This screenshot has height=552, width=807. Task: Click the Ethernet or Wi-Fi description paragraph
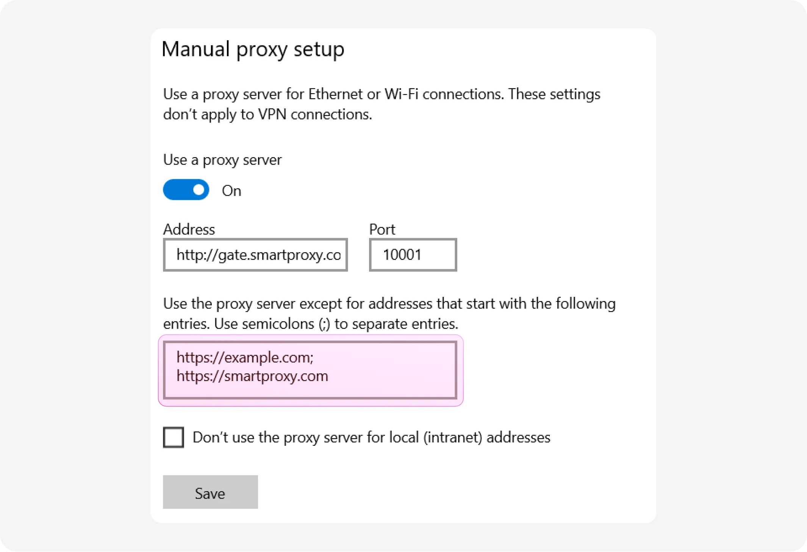pos(381,94)
